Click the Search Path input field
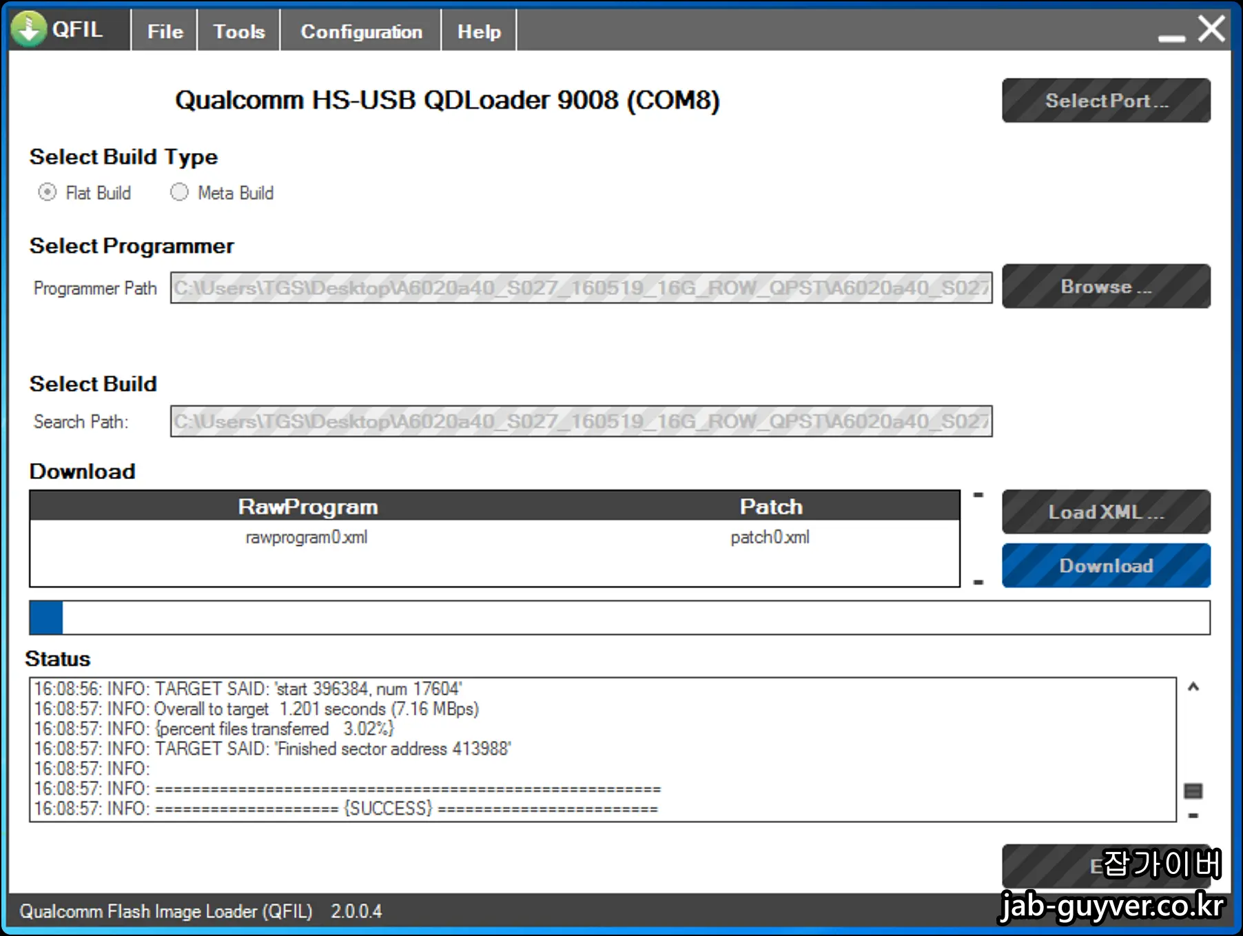The width and height of the screenshot is (1243, 936). [x=581, y=421]
